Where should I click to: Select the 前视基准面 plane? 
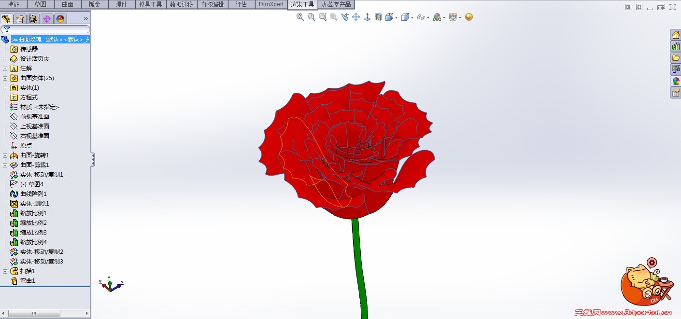(35, 117)
